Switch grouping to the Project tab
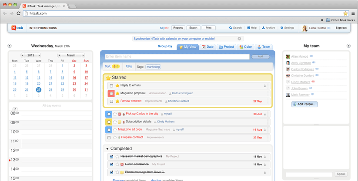The image size is (358, 181). click(227, 47)
